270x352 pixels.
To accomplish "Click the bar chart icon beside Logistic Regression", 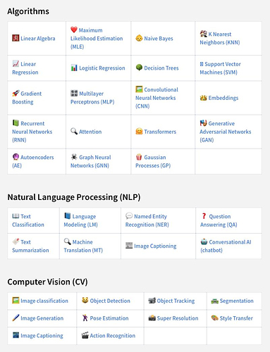I will [x=74, y=68].
